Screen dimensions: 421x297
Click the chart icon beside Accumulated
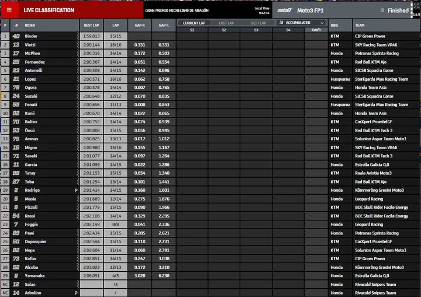281,23
